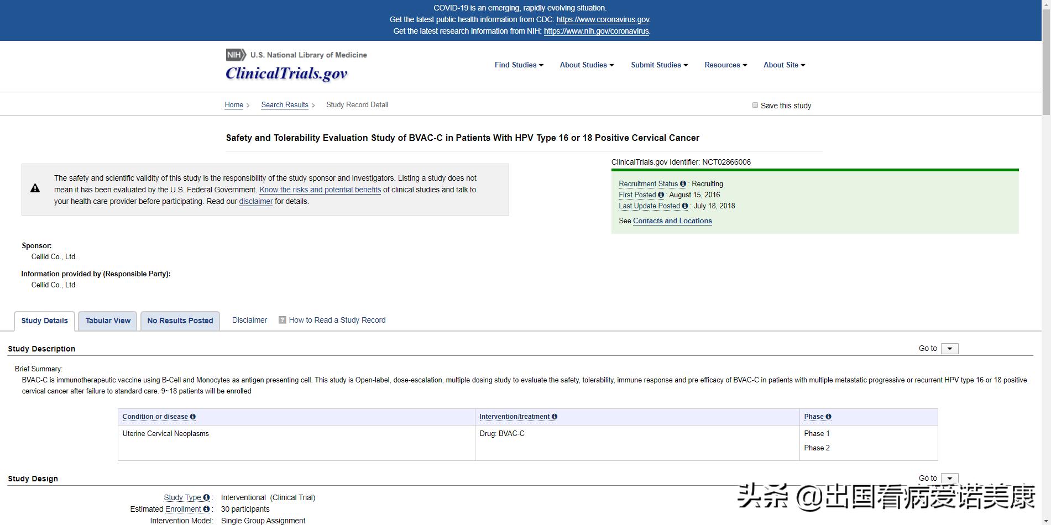The image size is (1051, 525).
Task: Click the NIH logo badge
Action: pos(236,55)
